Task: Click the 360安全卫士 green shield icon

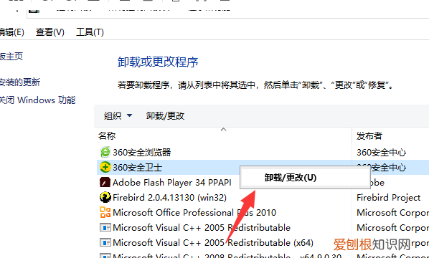Action: click(x=105, y=167)
